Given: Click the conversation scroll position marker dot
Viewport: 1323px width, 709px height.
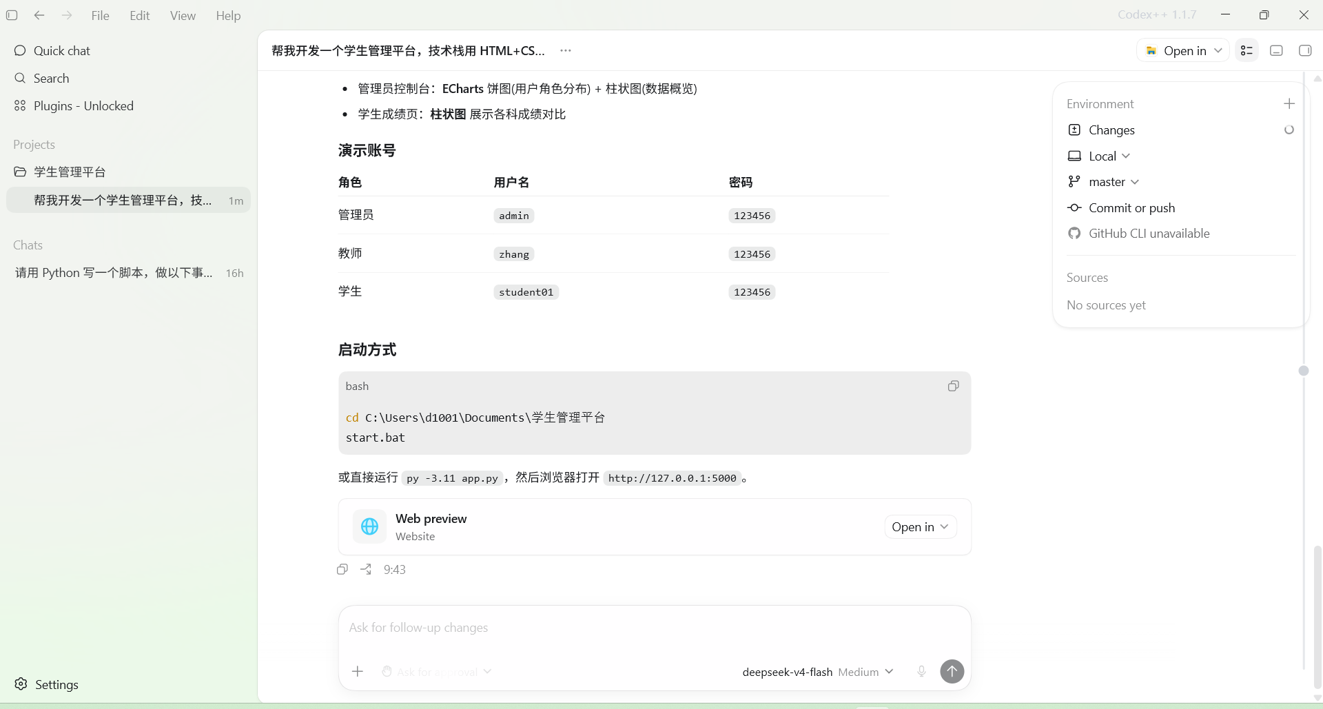Looking at the screenshot, I should click(x=1304, y=371).
